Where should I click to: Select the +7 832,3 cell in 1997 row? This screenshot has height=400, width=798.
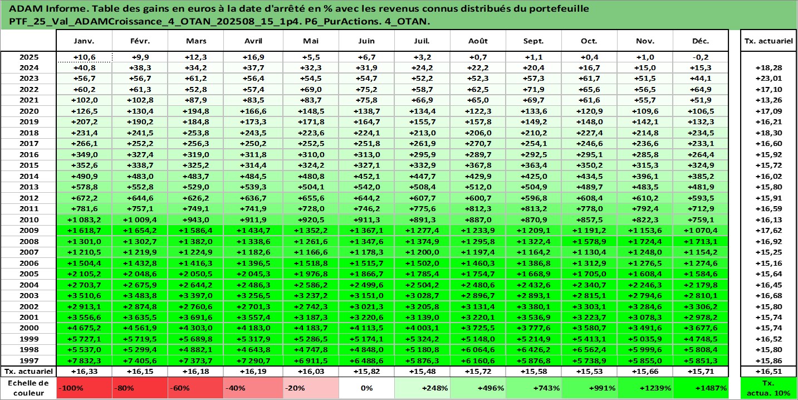point(85,360)
